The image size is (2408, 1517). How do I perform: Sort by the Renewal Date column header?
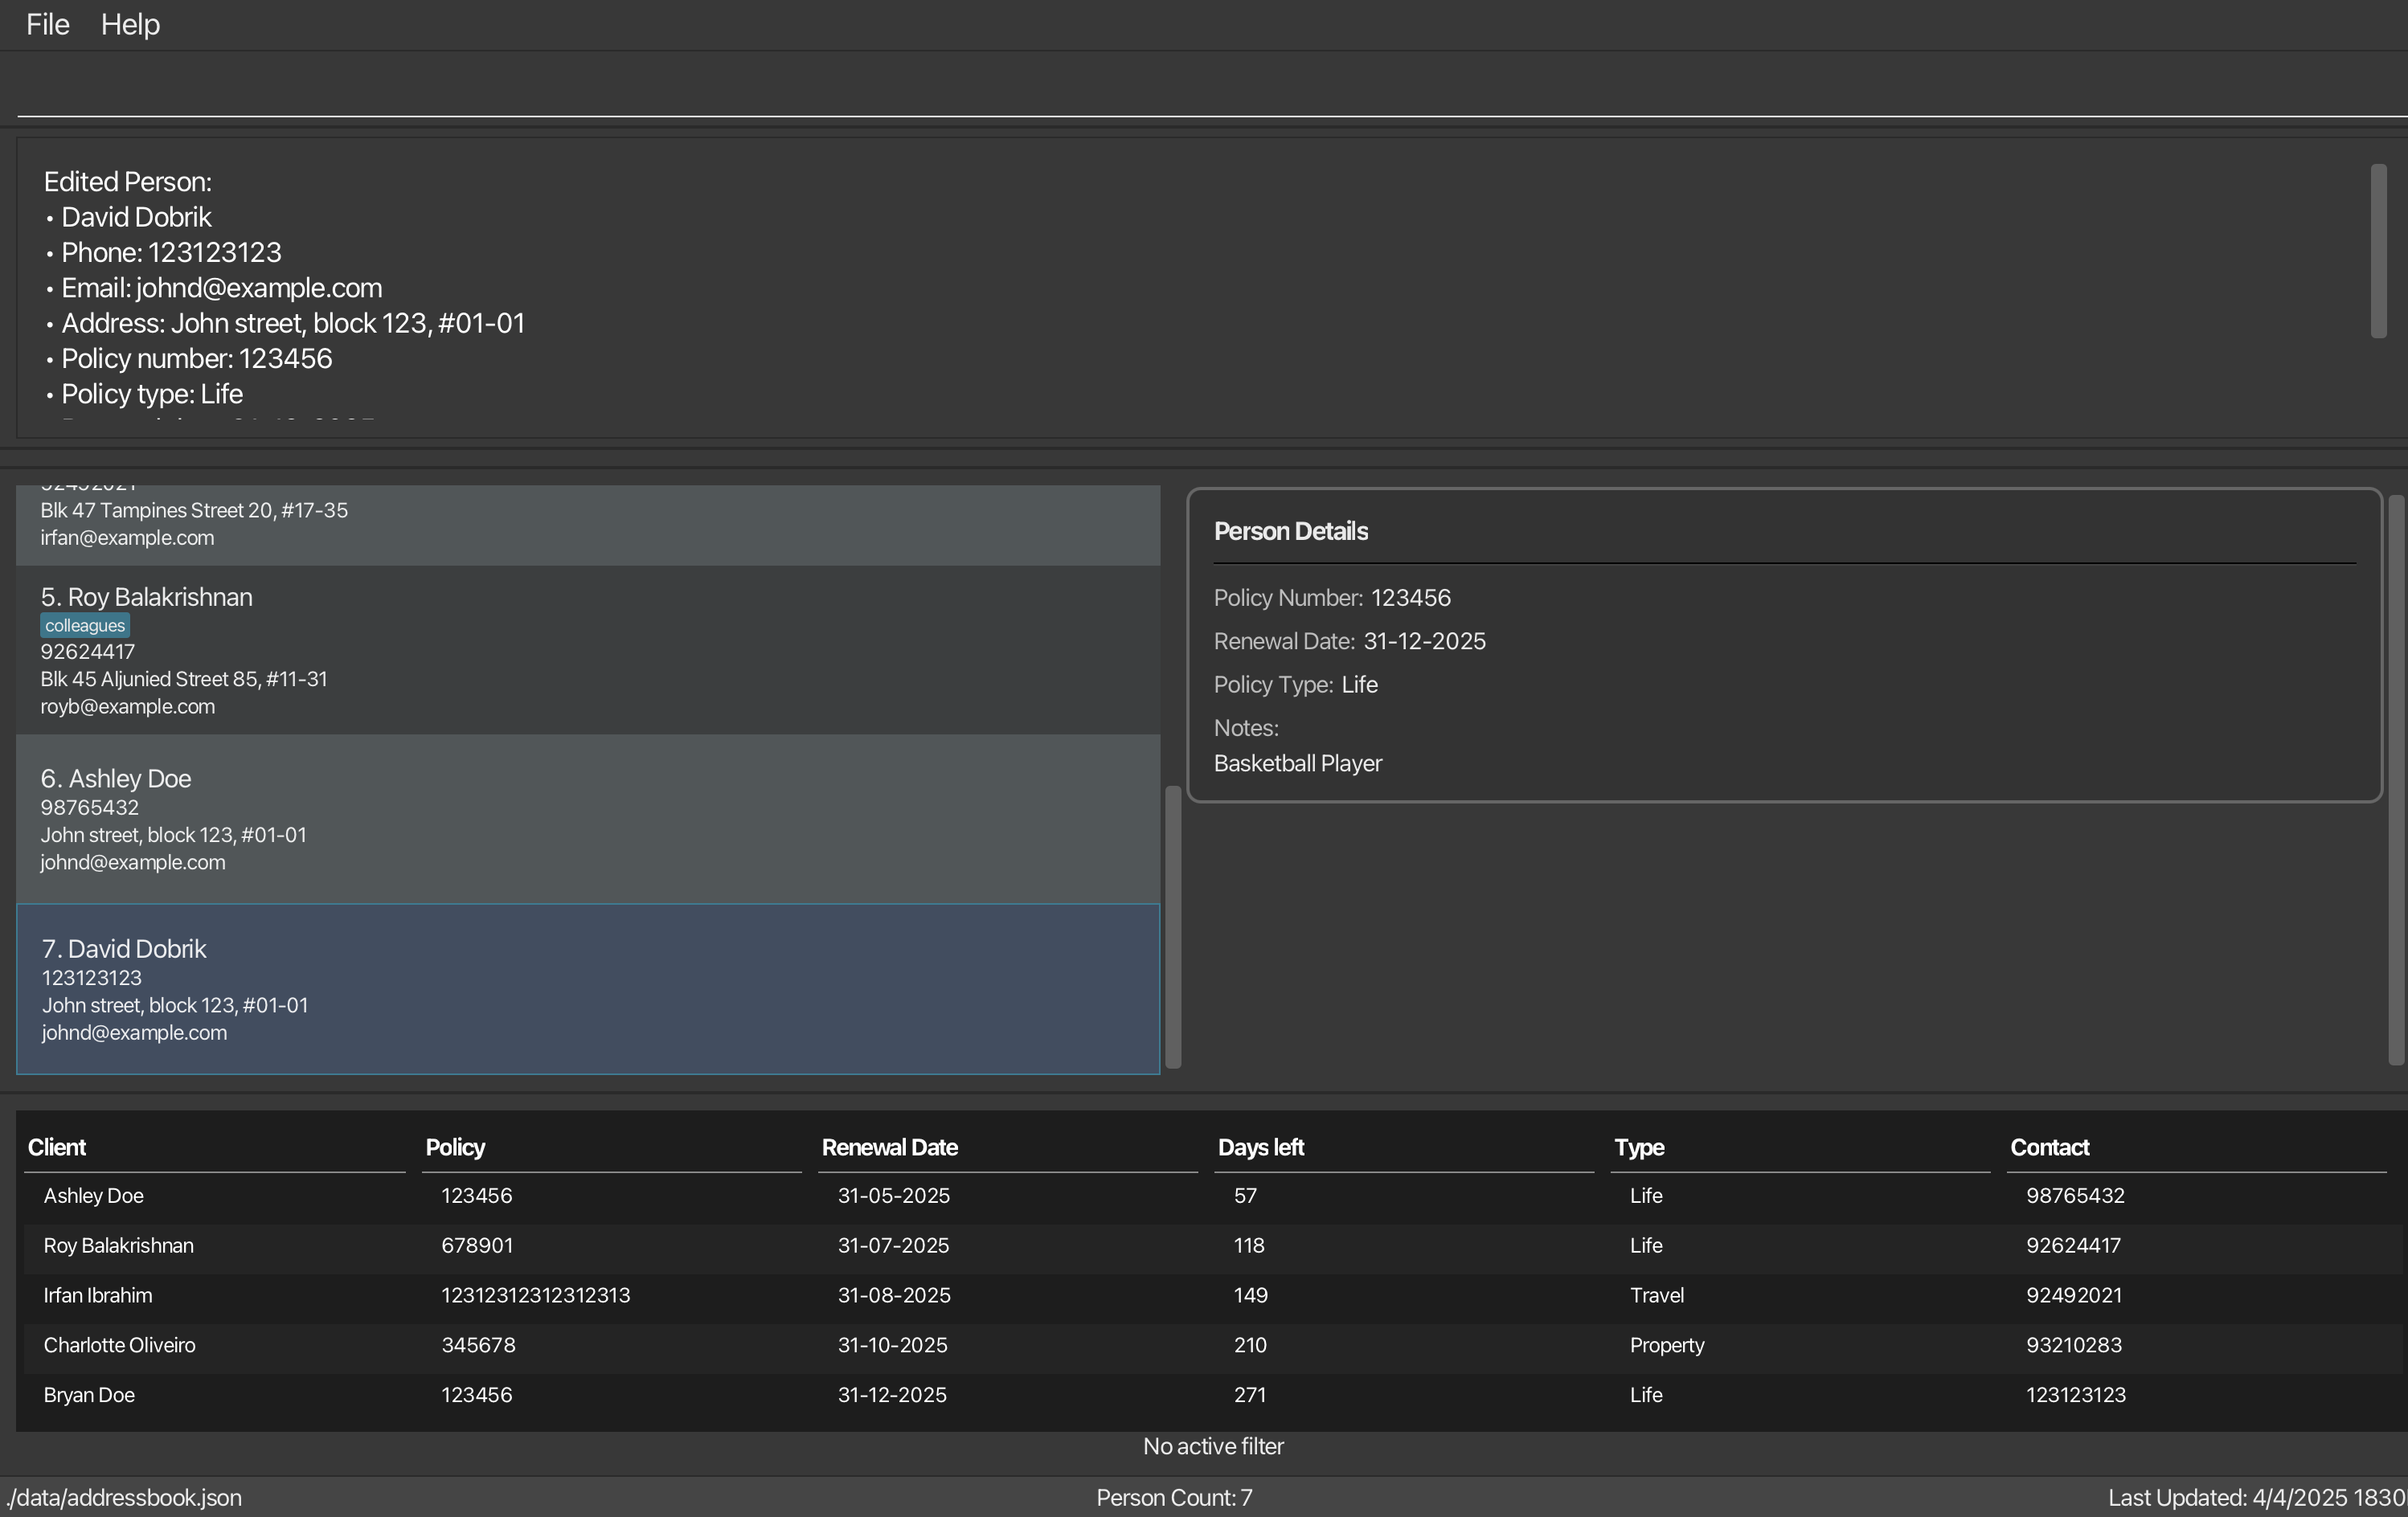(x=889, y=1148)
